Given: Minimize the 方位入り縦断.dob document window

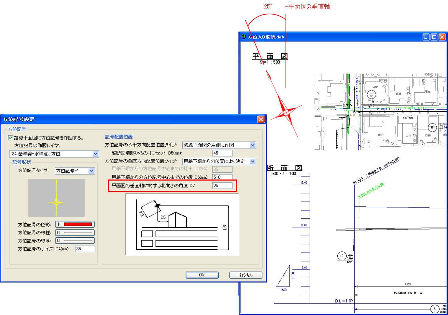Looking at the screenshot, I should pyautogui.click(x=426, y=37).
